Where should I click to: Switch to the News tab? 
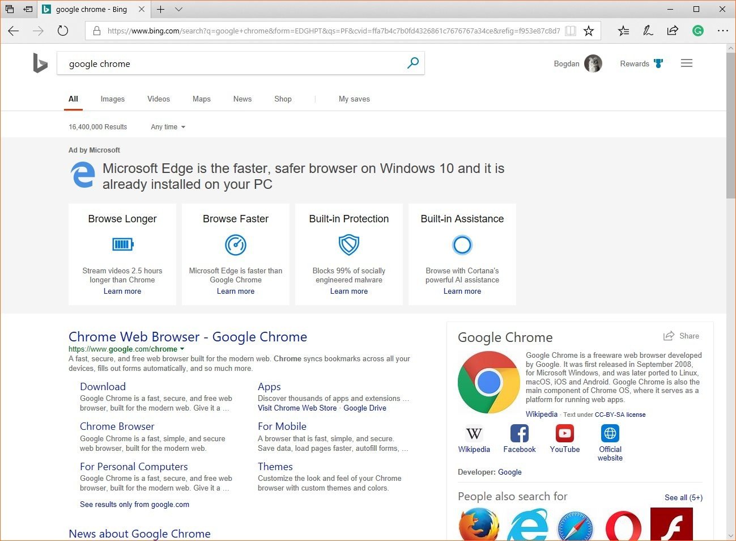coord(243,99)
